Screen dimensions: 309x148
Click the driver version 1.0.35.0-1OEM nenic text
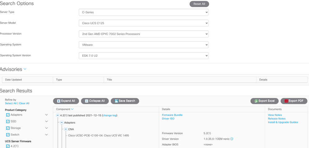click(217, 139)
